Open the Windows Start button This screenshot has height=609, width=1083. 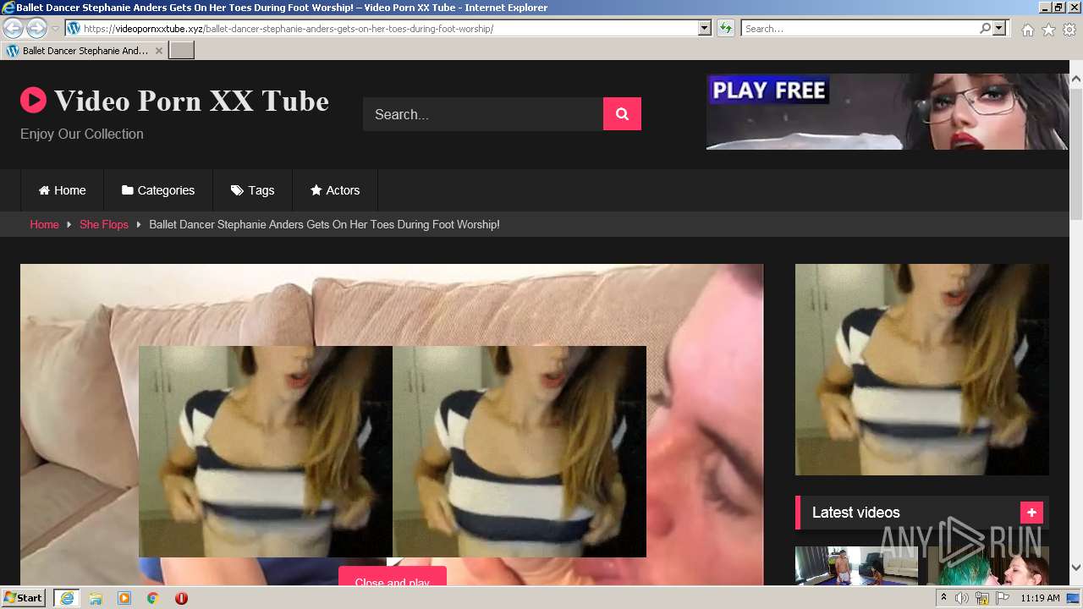tap(23, 598)
